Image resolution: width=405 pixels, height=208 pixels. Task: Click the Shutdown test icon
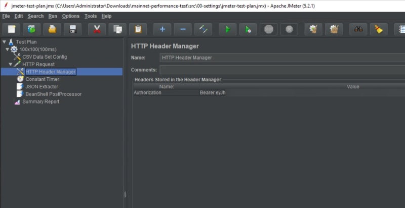point(289,29)
